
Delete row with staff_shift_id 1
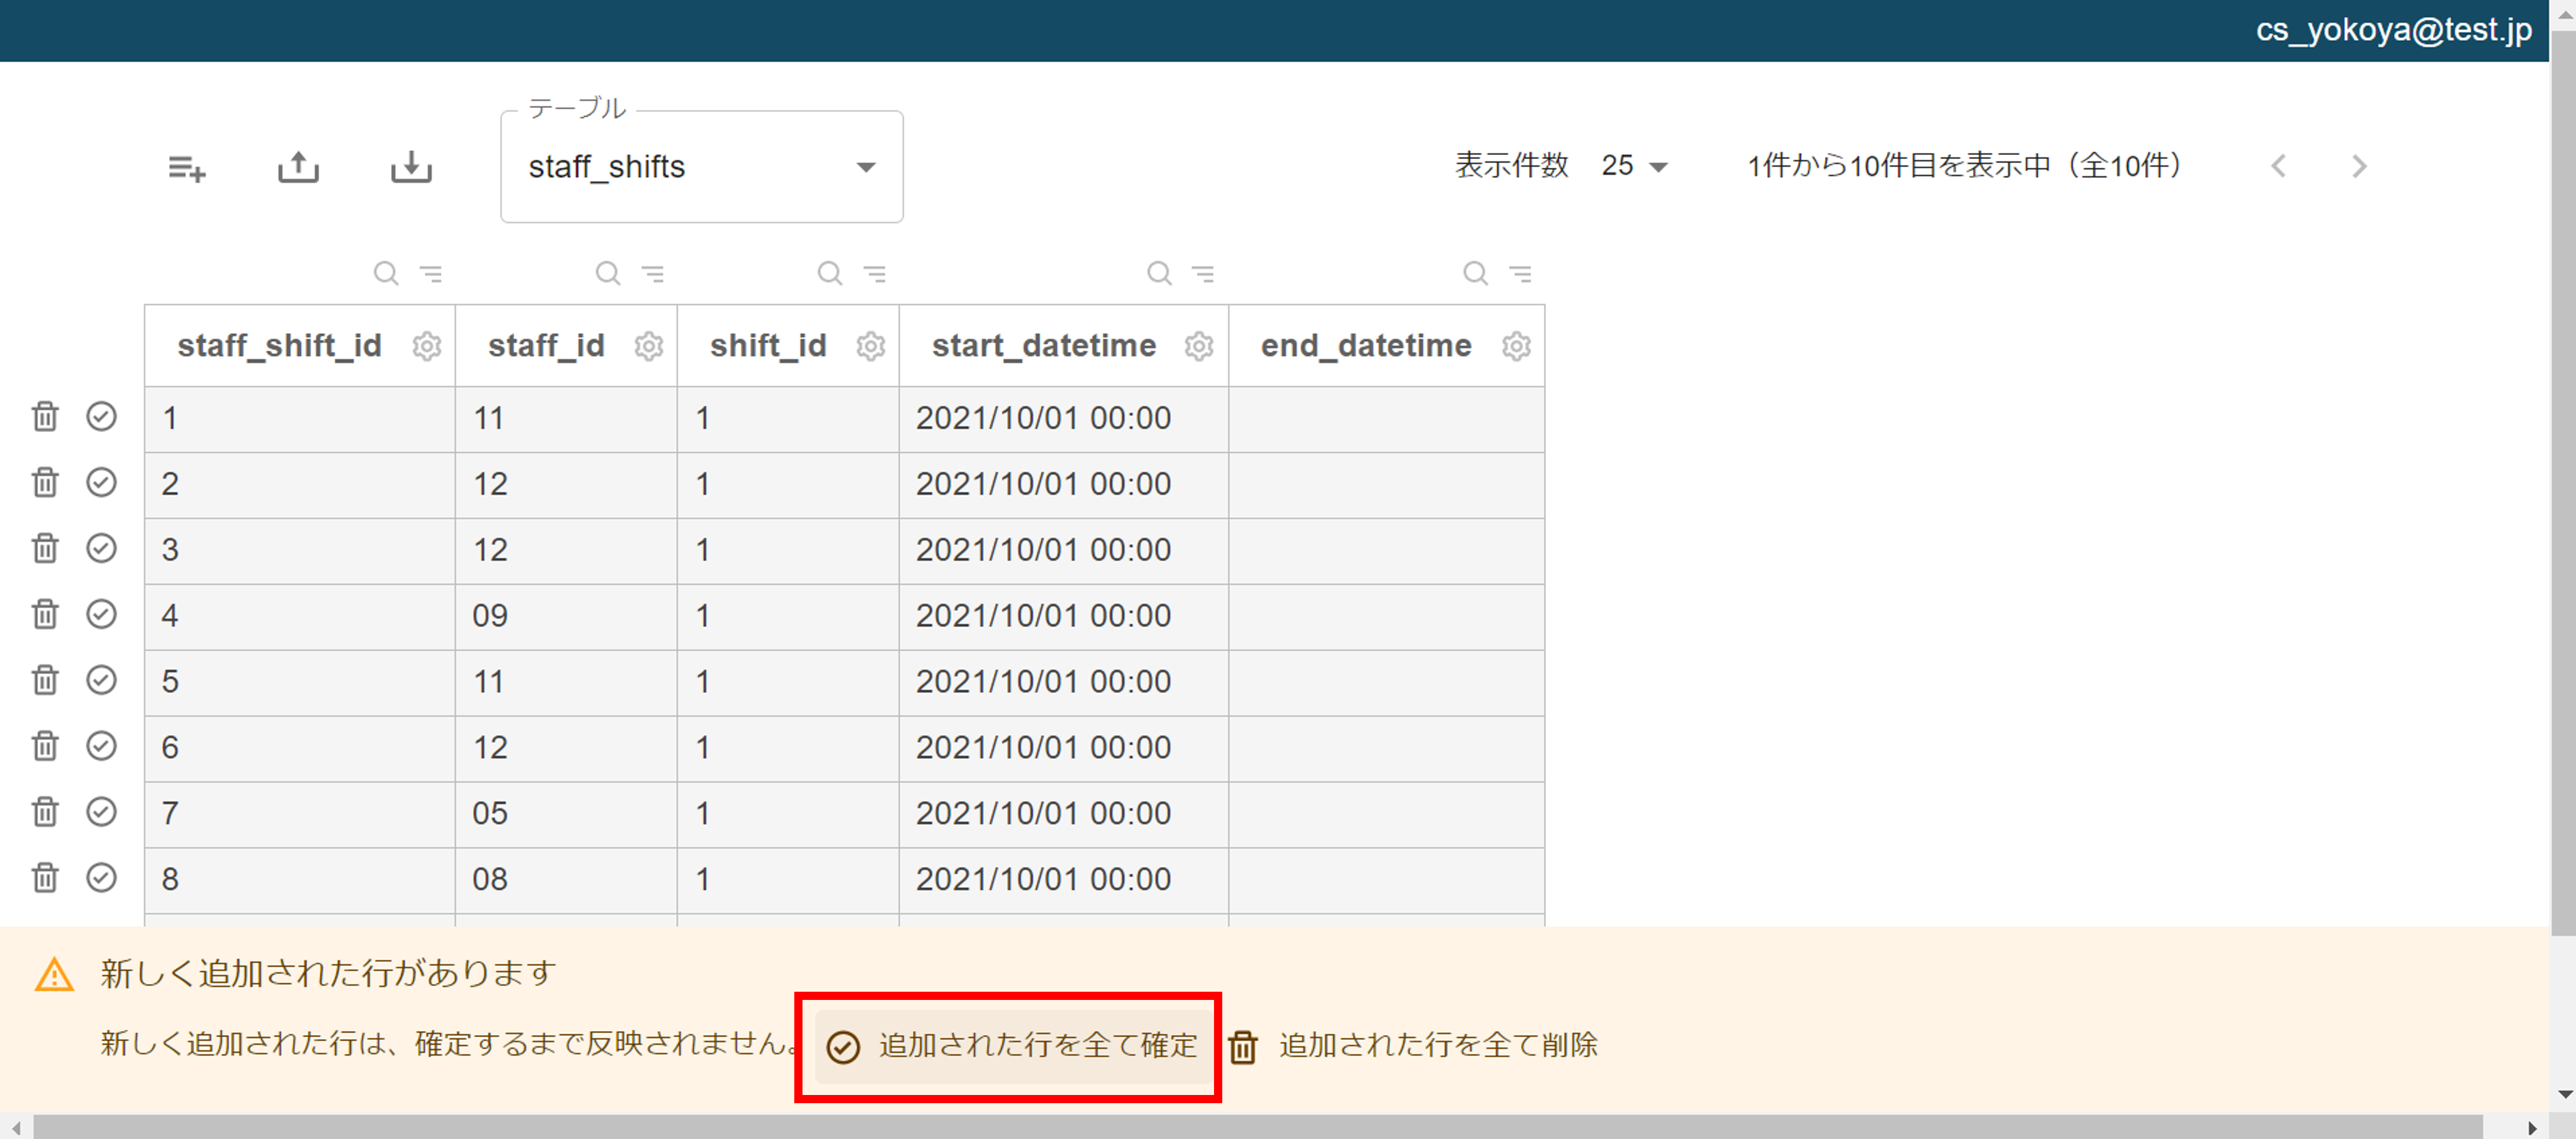[45, 416]
